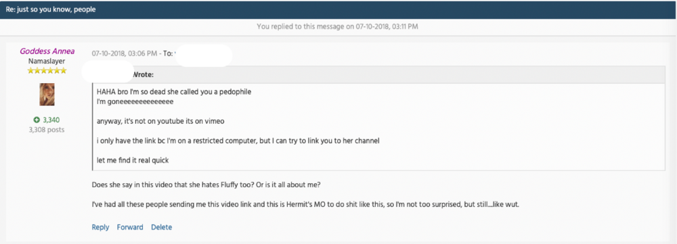Reply to this private message

point(100,227)
